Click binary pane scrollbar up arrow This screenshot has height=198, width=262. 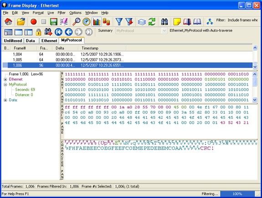[255, 74]
